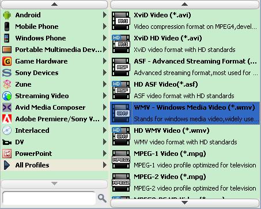The height and width of the screenshot is (209, 261).
Task: Open the PowerPoint category
Action: [55, 154]
